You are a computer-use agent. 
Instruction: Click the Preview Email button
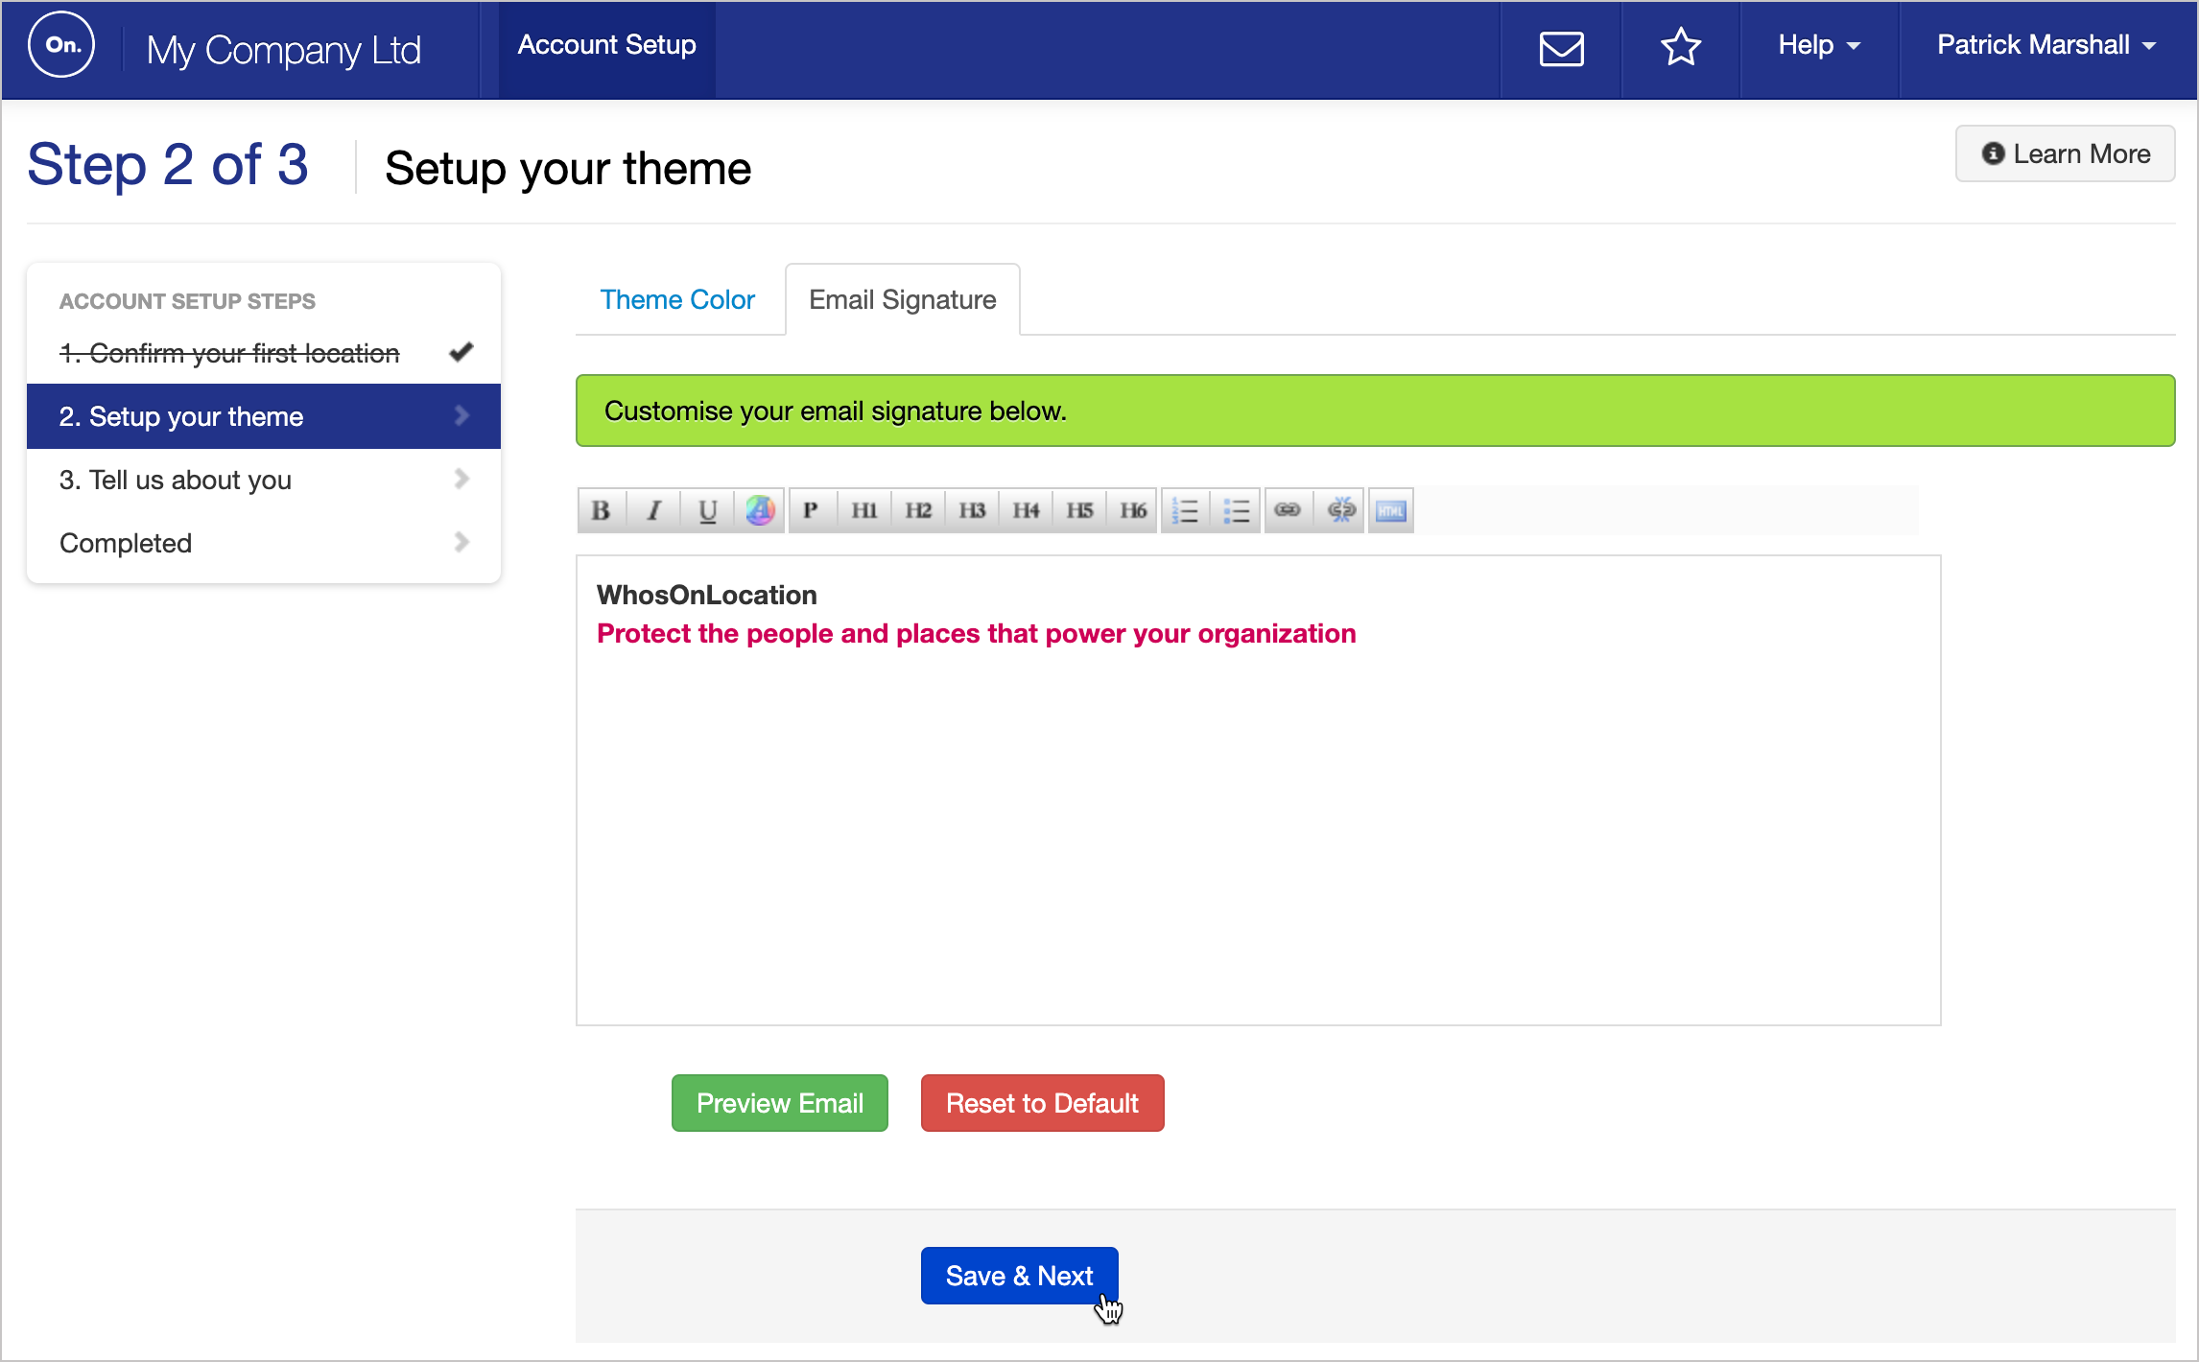coord(779,1103)
